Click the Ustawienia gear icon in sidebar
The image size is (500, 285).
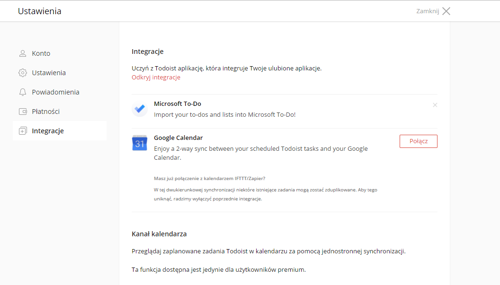[23, 73]
